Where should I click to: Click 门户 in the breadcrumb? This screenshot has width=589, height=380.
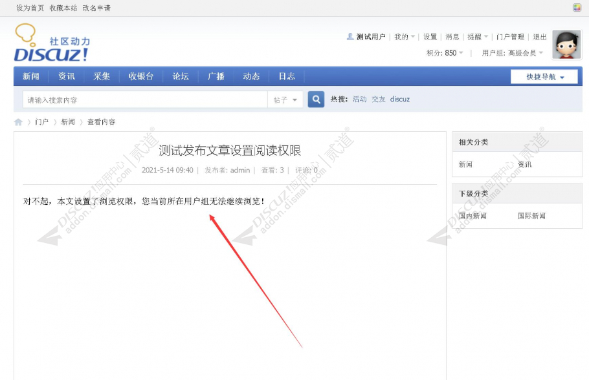tap(41, 122)
